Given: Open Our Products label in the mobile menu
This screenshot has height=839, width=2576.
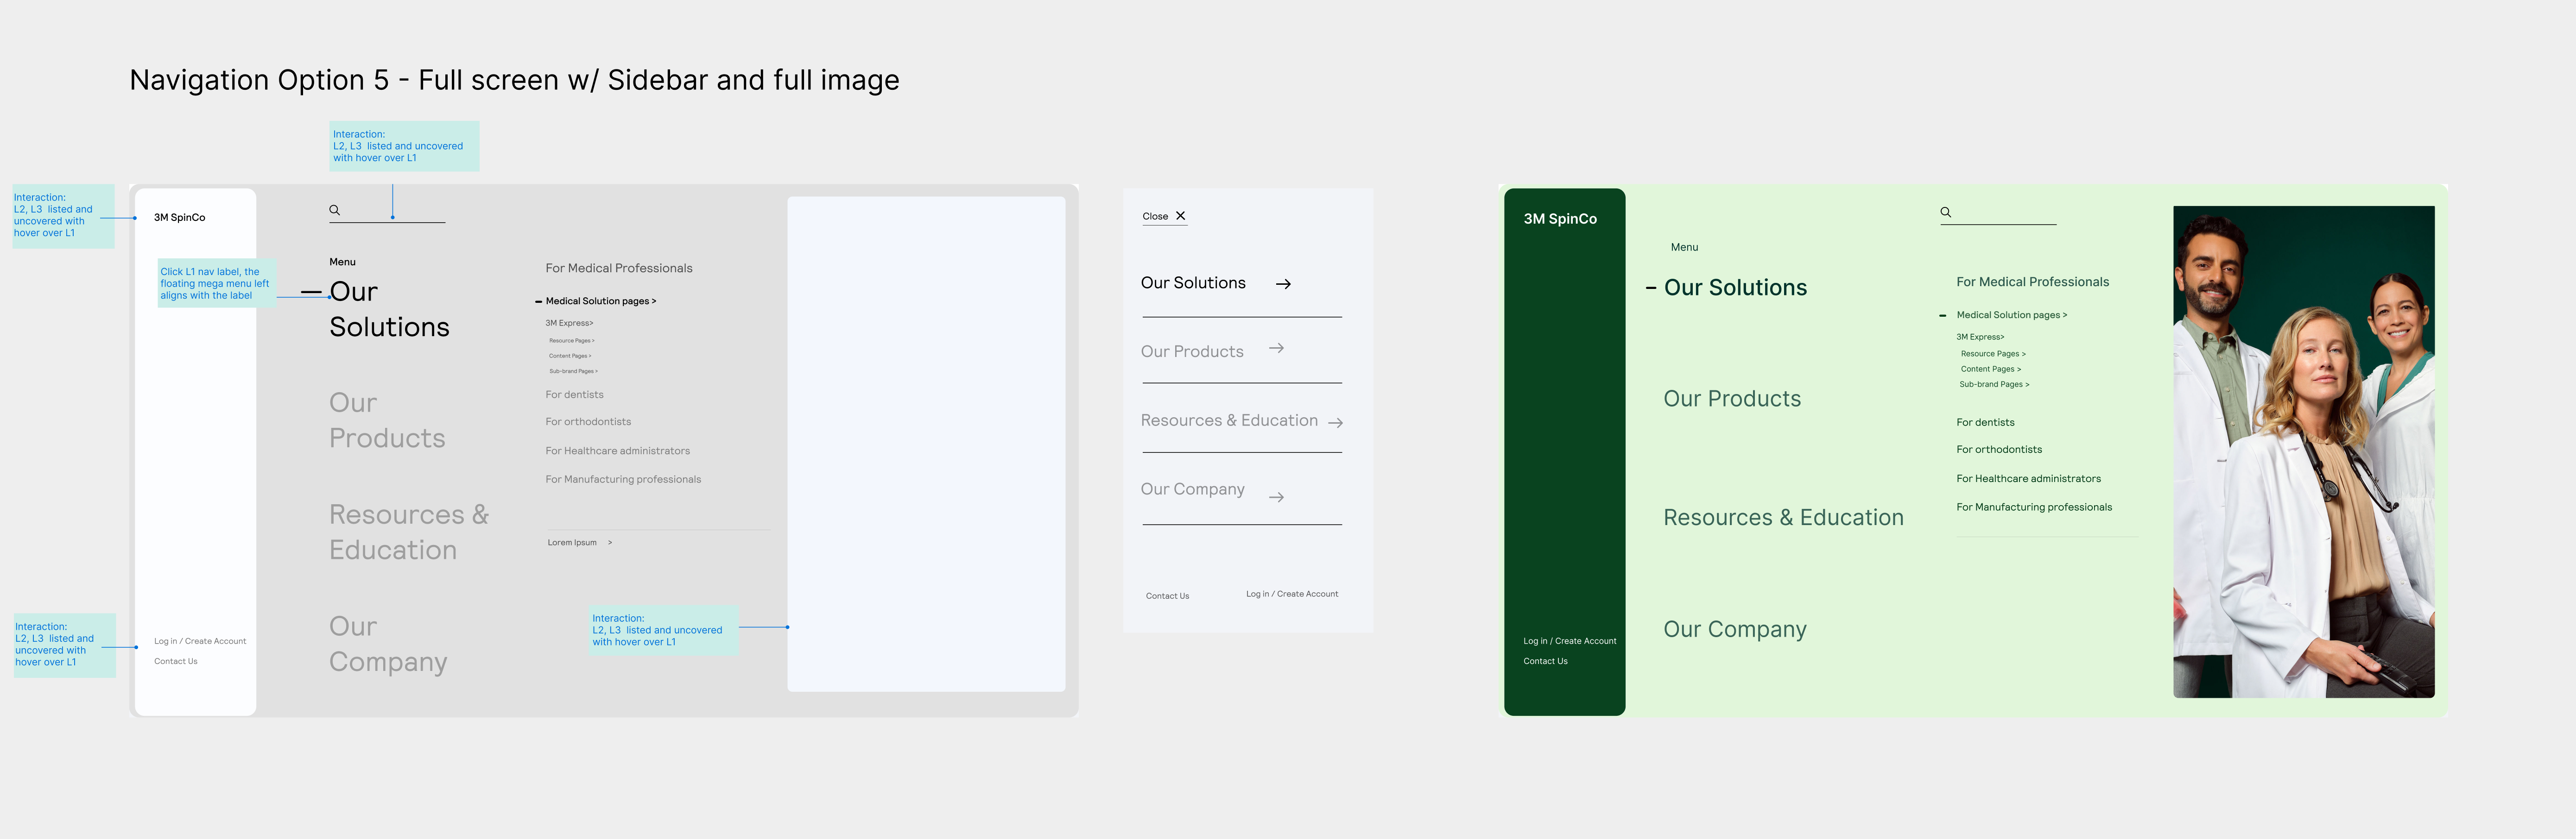Looking at the screenshot, I should coord(1192,351).
